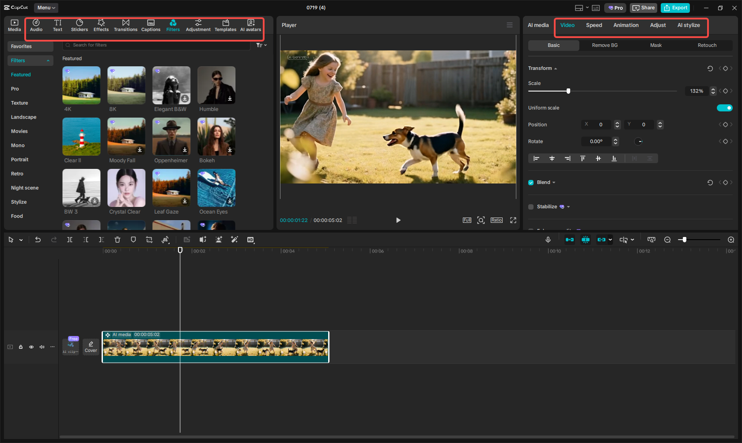Disable Uniform scale
The height and width of the screenshot is (443, 742).
point(724,107)
